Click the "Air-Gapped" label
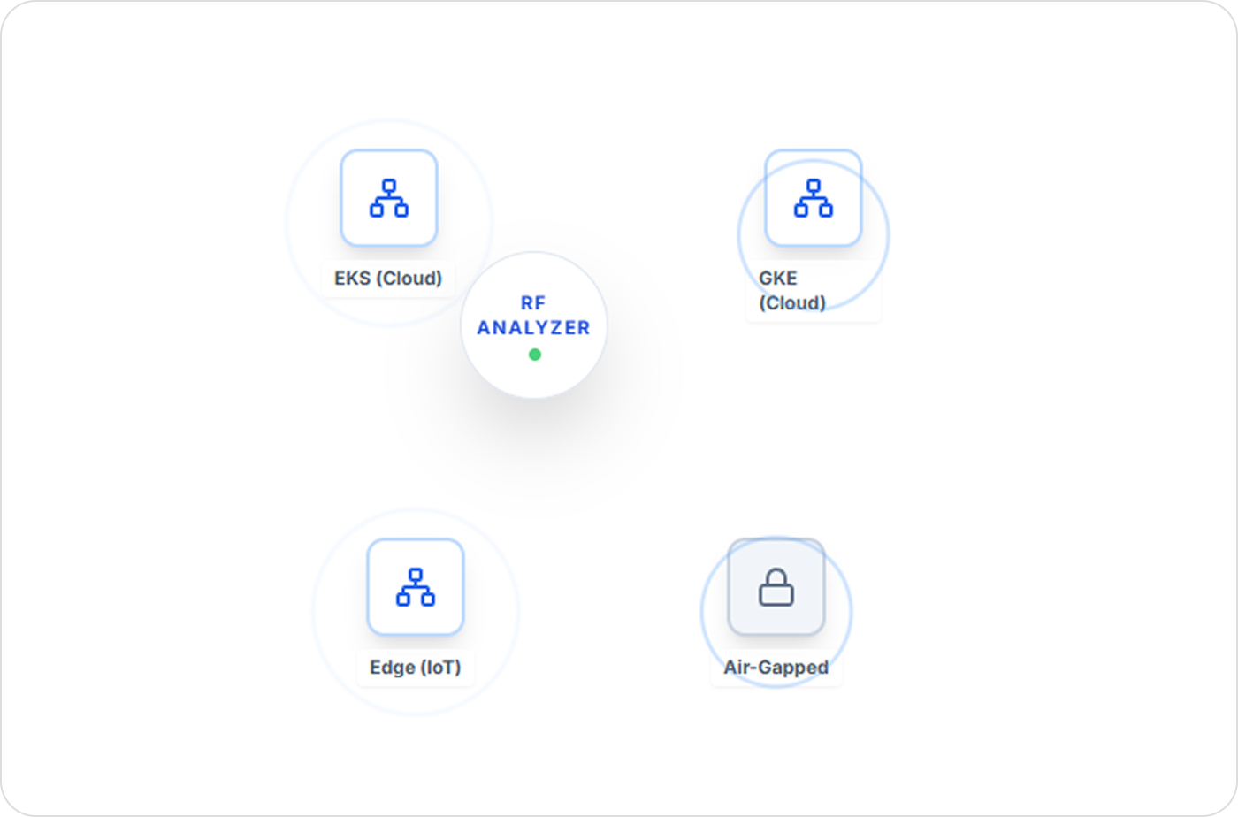1238x817 pixels. (x=776, y=668)
